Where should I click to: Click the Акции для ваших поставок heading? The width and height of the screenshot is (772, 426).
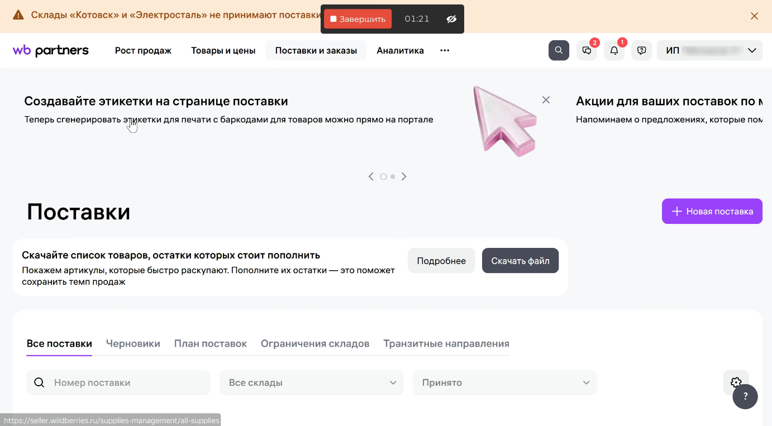click(x=669, y=101)
